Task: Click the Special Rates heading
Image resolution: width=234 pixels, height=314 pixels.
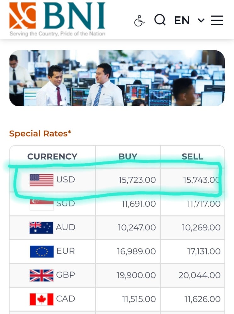Action: point(40,133)
